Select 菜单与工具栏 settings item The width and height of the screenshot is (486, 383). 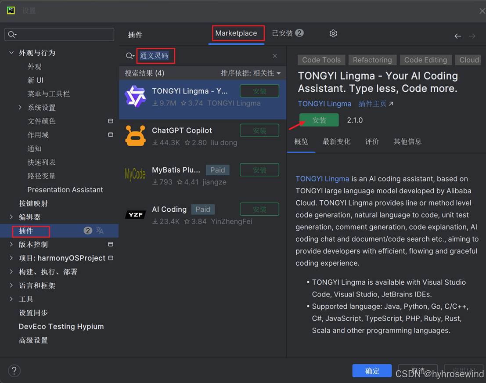(48, 94)
